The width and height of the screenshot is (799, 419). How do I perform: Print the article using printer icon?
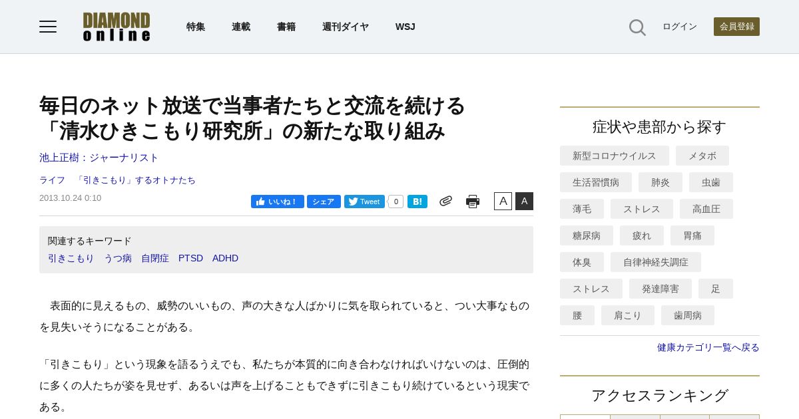coord(473,202)
